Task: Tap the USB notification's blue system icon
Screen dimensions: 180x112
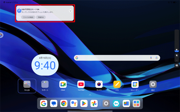Action: click(19, 11)
